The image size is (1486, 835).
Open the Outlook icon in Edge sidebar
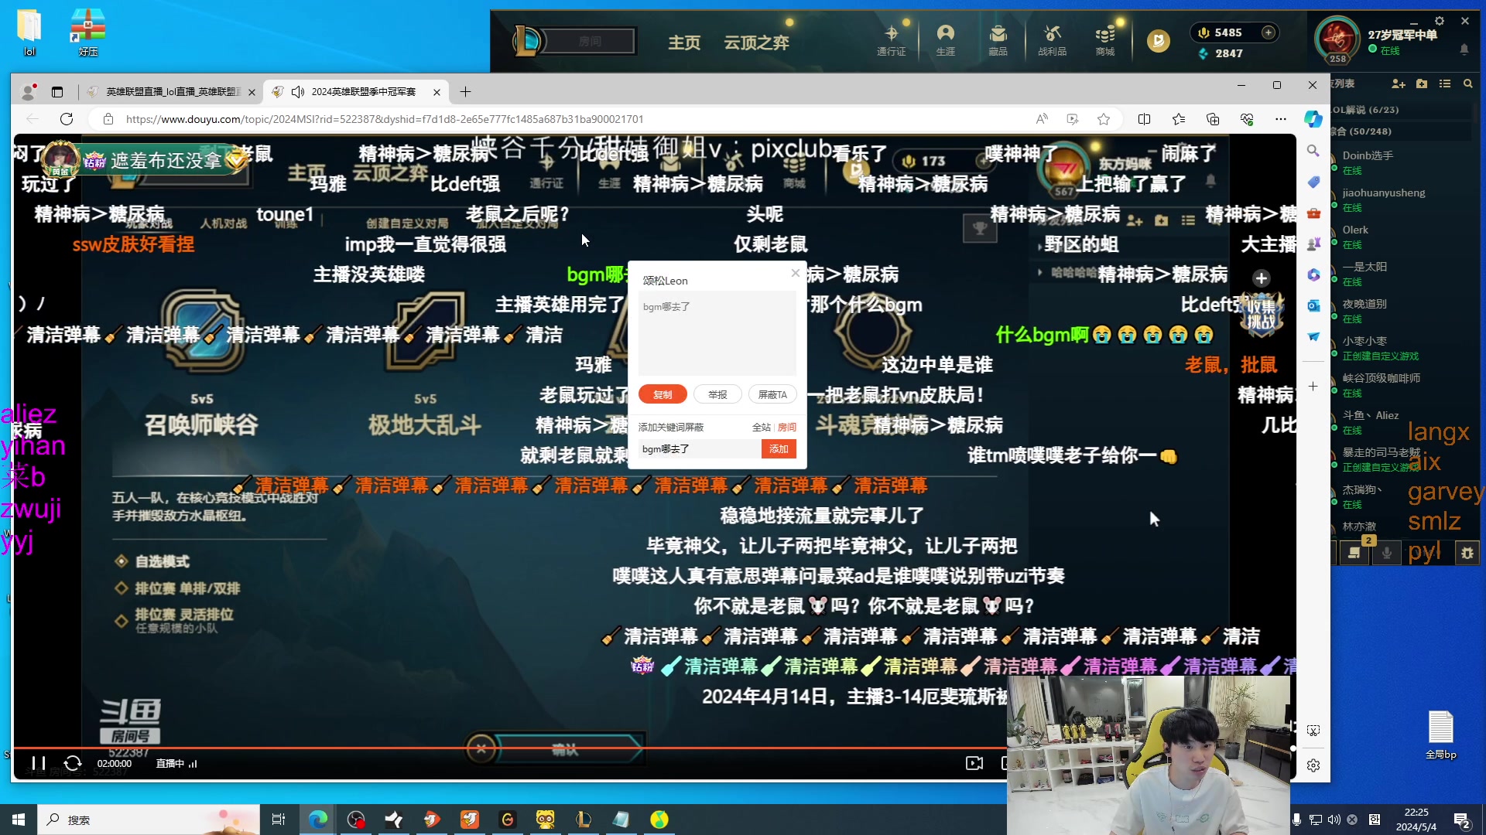[x=1313, y=305]
